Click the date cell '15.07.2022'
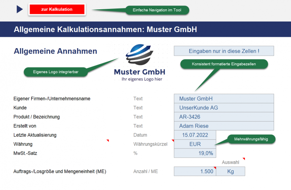The width and height of the screenshot is (291, 190). tap(195, 135)
